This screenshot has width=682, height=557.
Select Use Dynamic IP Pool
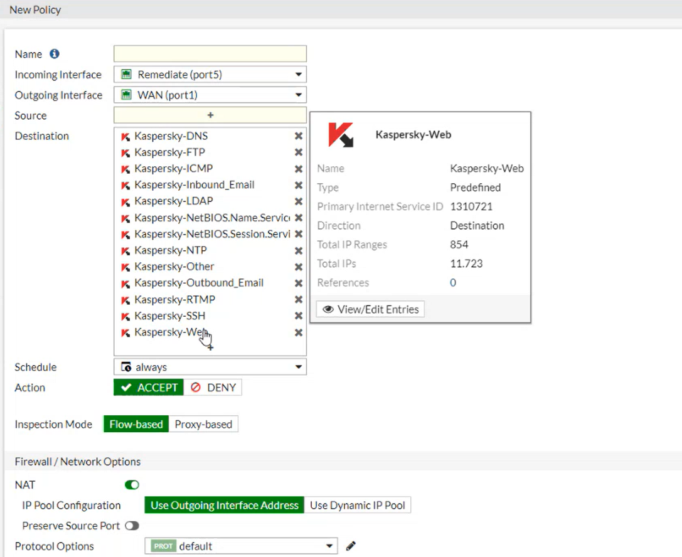[358, 505]
